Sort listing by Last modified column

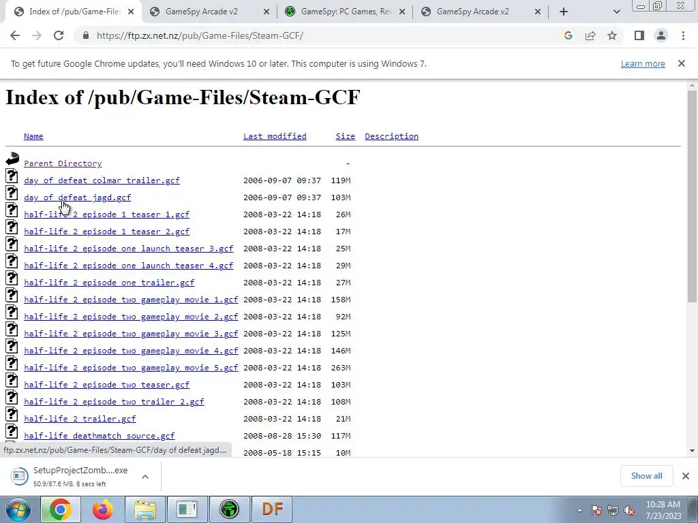pyautogui.click(x=275, y=136)
